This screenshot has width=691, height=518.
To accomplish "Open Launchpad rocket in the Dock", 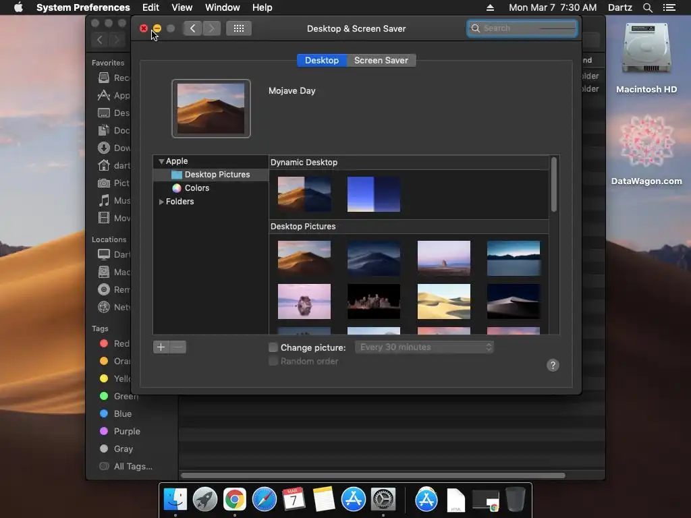I will tap(205, 500).
